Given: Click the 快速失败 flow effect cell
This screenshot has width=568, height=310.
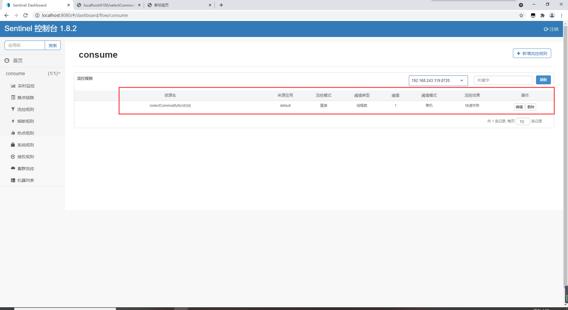Looking at the screenshot, I should (472, 106).
